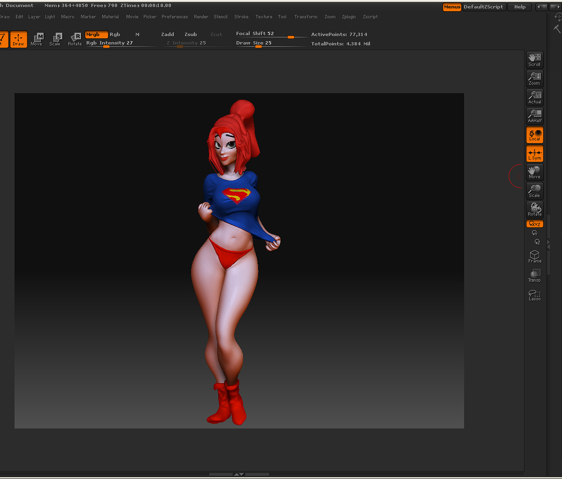Open the Zoom menu in the menu bar
This screenshot has height=479, width=562.
pos(330,17)
